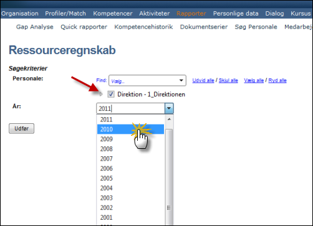Go to Gap Analyse submenu

35,27
